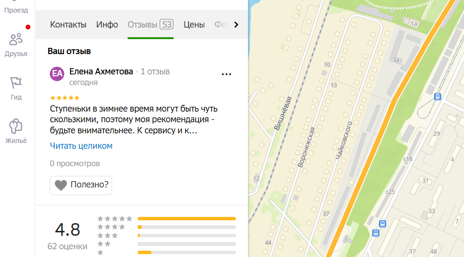Filter by five-star rating bar

(x=187, y=218)
